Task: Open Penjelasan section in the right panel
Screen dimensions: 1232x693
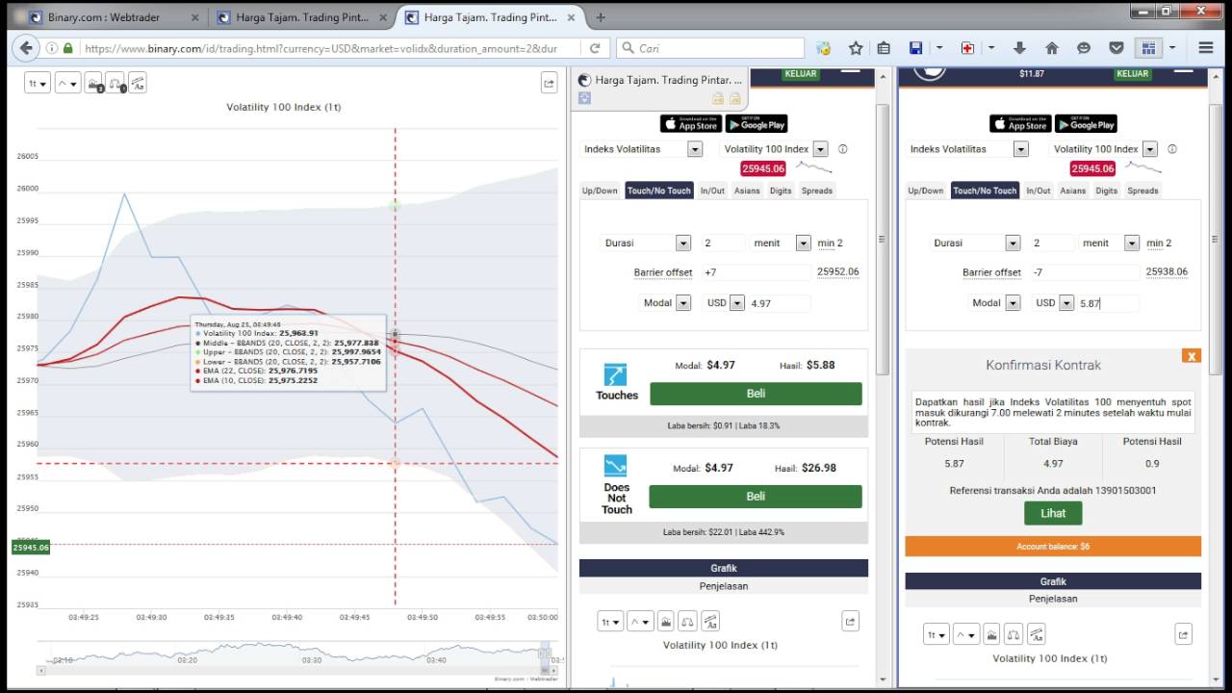Action: pos(1053,599)
